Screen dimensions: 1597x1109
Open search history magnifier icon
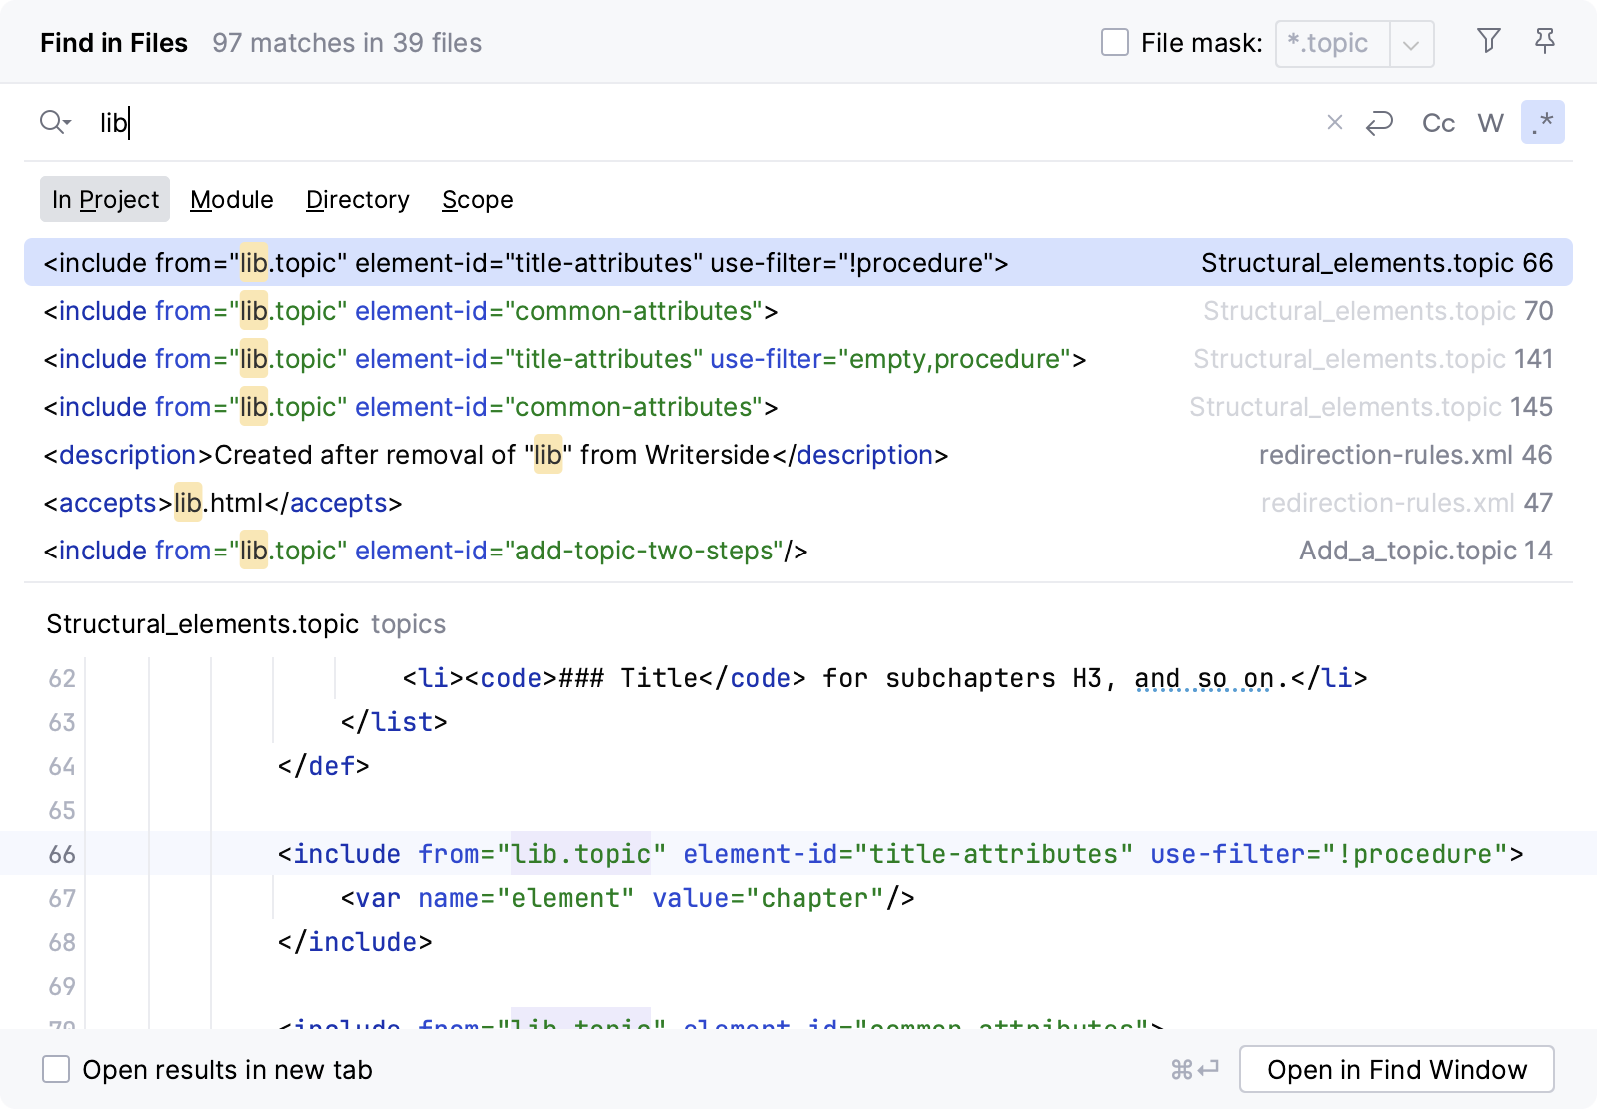[55, 123]
